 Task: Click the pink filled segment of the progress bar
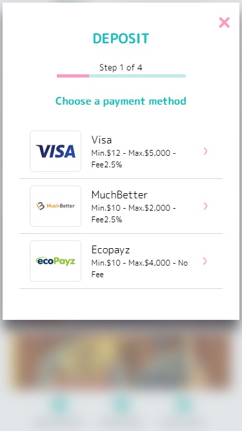tap(73, 76)
